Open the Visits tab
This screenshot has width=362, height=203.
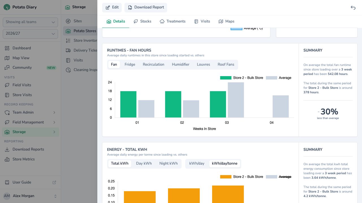(x=202, y=21)
